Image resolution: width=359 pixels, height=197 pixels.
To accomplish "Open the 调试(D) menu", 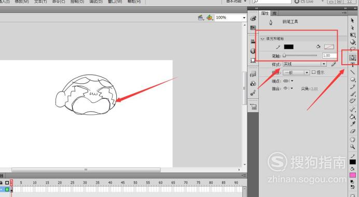I will tap(96, 2).
